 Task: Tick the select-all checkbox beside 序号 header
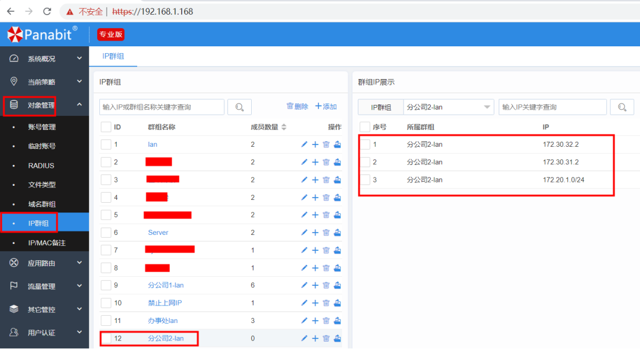(365, 127)
